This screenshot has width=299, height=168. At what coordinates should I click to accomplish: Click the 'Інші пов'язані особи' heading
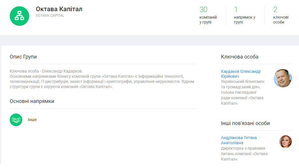click(245, 123)
